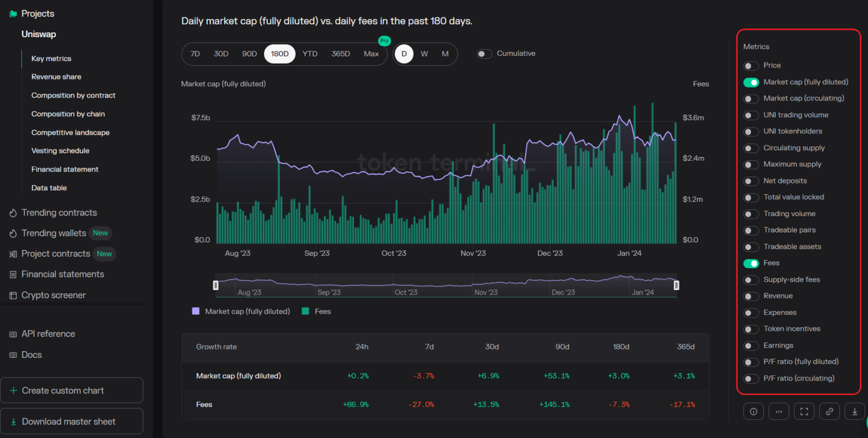
Task: Copy chart link via link icon
Action: click(830, 411)
